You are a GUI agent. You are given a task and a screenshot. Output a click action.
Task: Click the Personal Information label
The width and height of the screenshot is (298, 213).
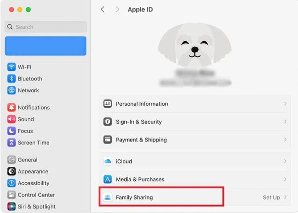click(x=142, y=104)
